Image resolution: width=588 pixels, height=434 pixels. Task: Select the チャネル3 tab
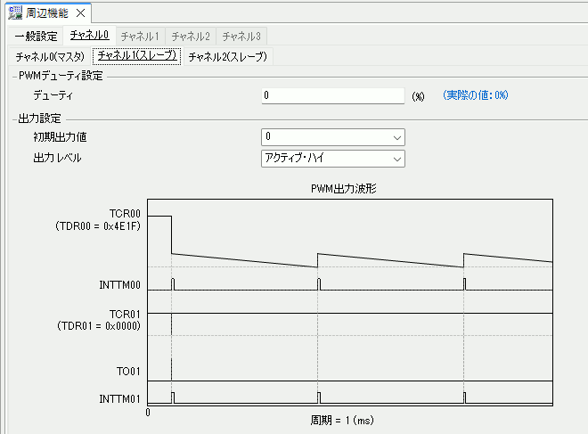(x=241, y=37)
